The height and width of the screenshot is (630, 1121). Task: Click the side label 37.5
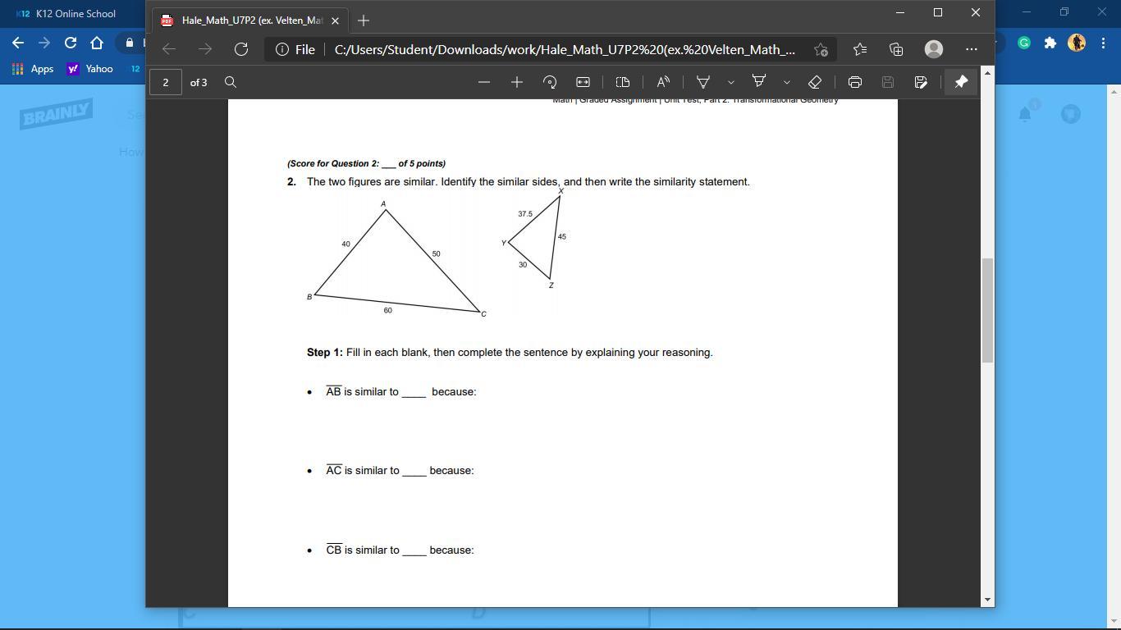click(x=525, y=214)
